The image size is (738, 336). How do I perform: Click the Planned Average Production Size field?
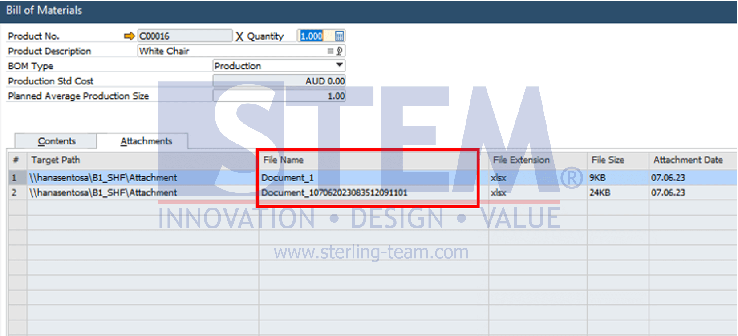279,96
